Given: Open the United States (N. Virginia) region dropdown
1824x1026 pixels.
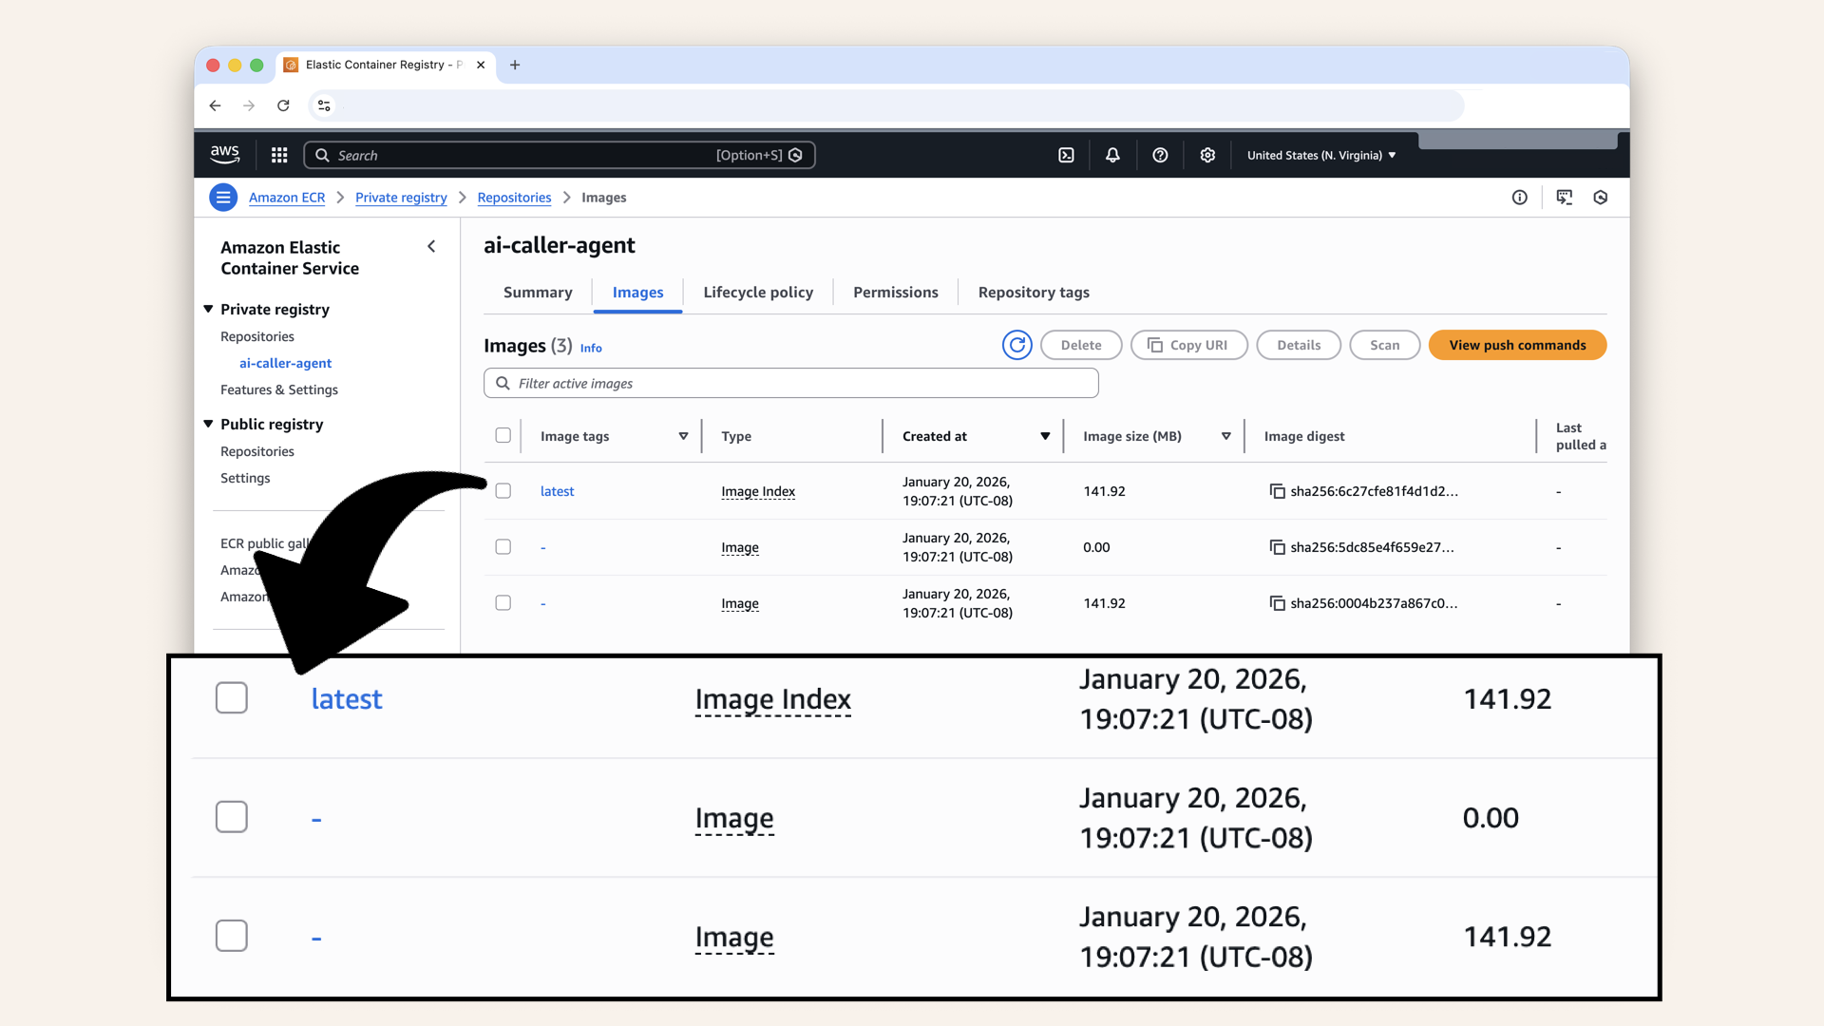Looking at the screenshot, I should 1321,155.
